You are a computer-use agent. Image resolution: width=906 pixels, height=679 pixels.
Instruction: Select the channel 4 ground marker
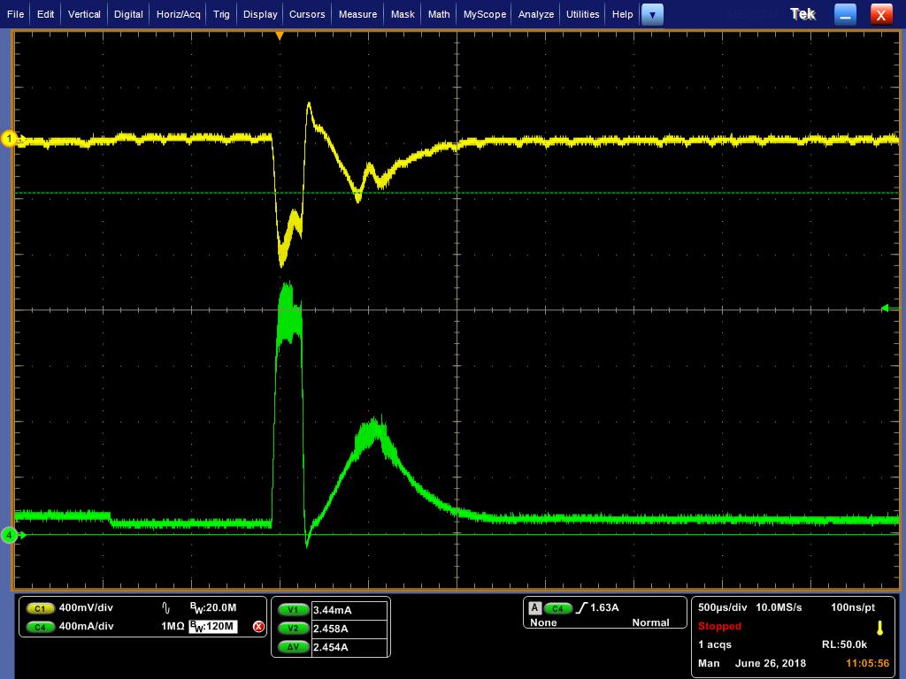tap(9, 535)
